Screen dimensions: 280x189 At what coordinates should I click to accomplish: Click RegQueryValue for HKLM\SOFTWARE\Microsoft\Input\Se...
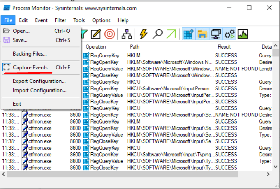[107, 135]
